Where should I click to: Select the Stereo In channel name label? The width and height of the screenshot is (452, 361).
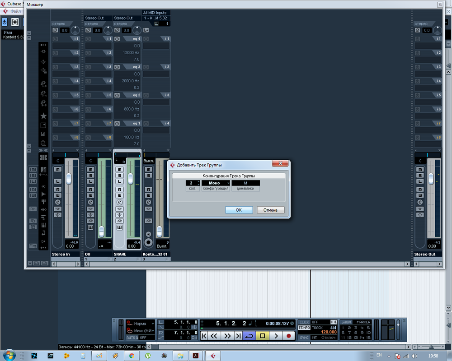coord(66,254)
